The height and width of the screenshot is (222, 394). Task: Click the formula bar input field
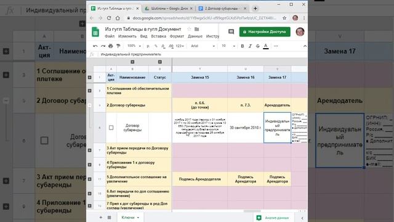pyautogui.click(x=203, y=54)
